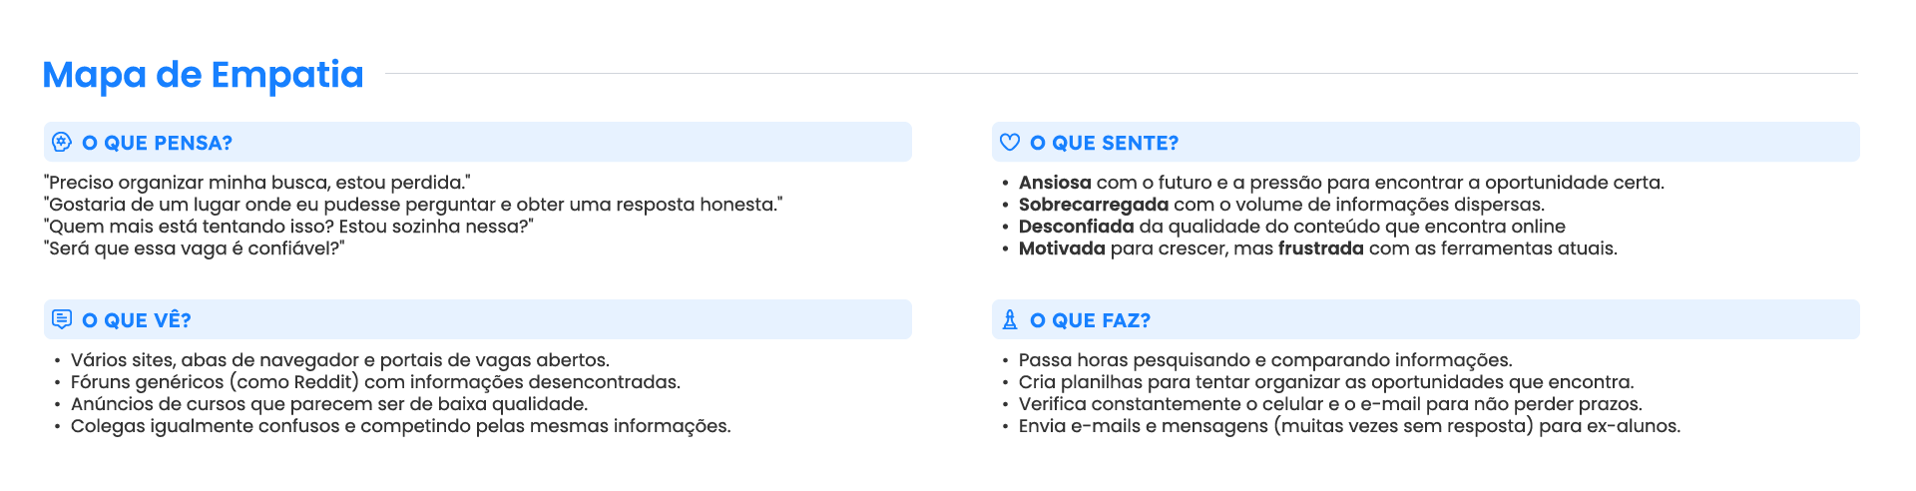Click the bold word Ansiosa
Screen dimensions: 1916x491
pos(1054,183)
